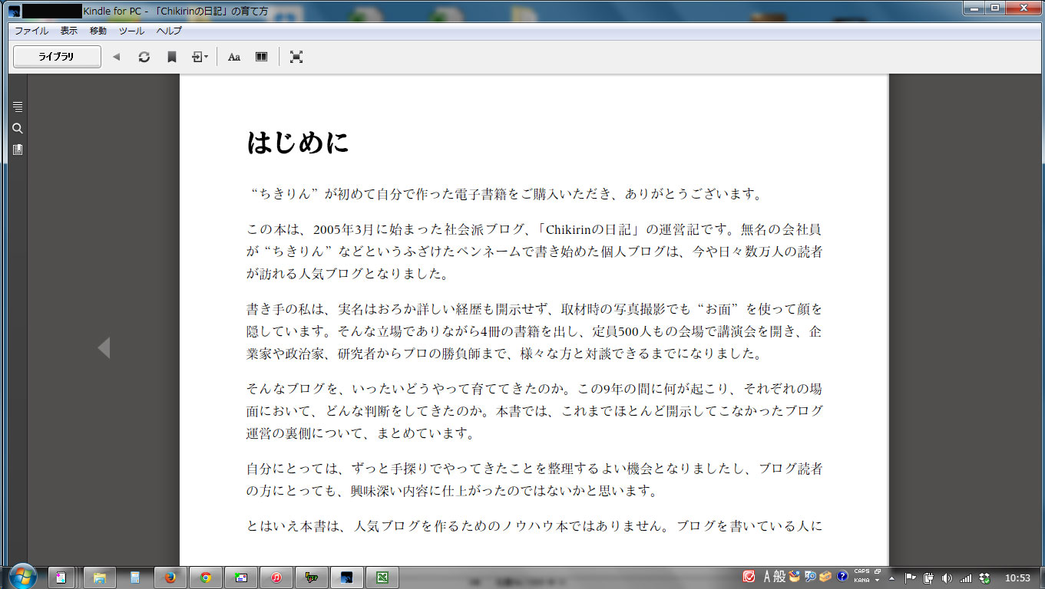Turn to previous page with left arrow
Screen dimensions: 1045x589
tap(104, 347)
